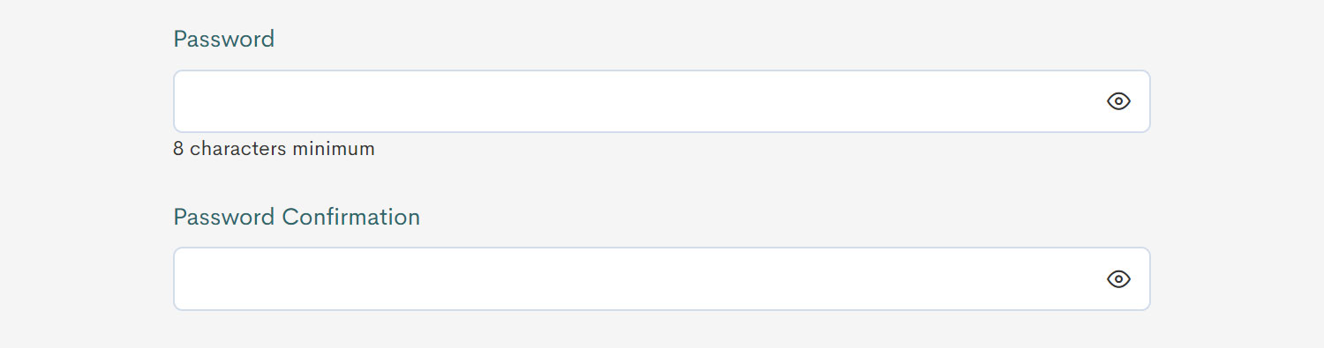This screenshot has width=1324, height=348.
Task: Click the lower show-password eye button
Action: [1118, 279]
